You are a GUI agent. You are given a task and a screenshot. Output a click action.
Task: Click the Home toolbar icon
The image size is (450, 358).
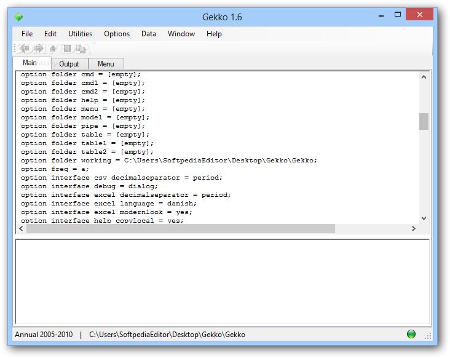pos(53,49)
